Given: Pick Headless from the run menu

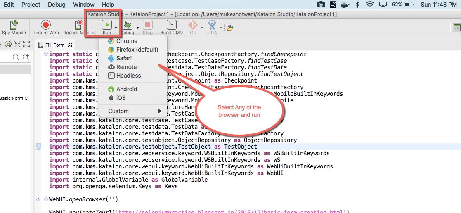Looking at the screenshot, I should click(128, 76).
